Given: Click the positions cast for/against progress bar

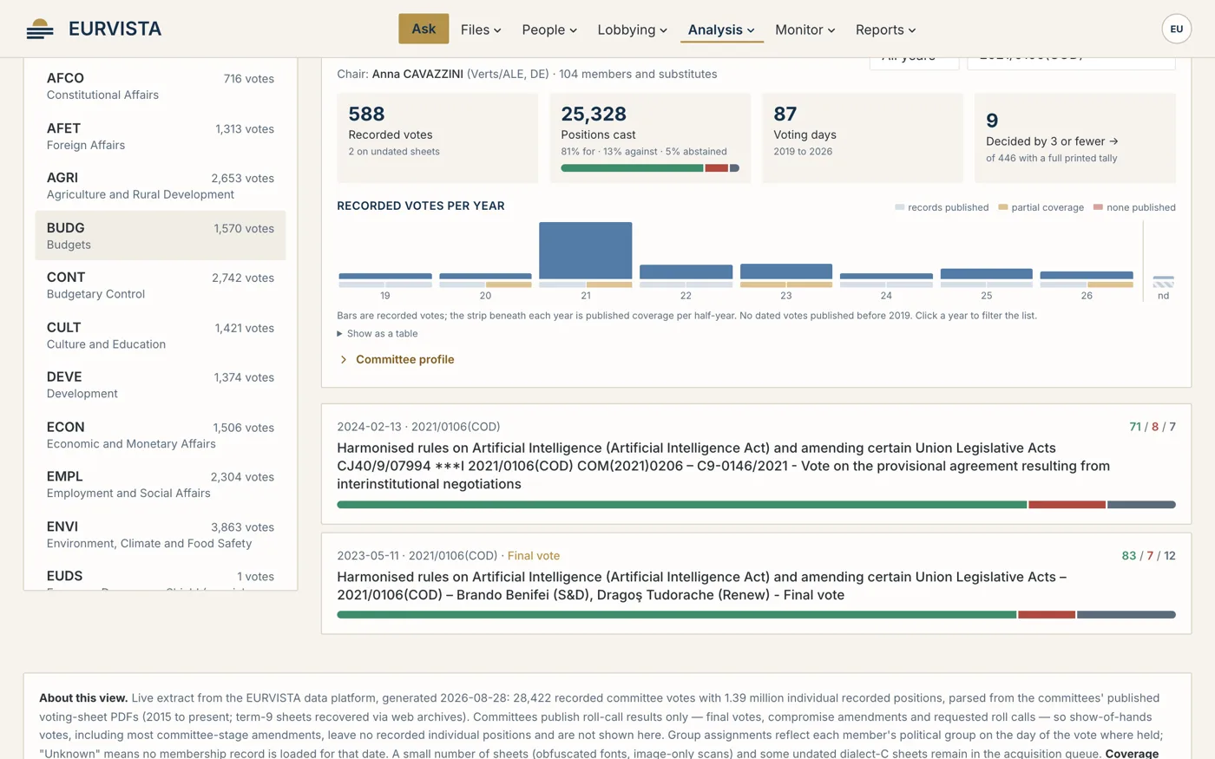Looking at the screenshot, I should 650,168.
